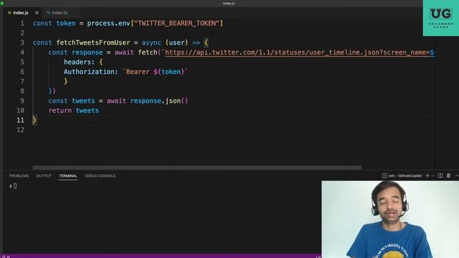Click the webcam video overlay
This screenshot has width=459, height=258.
390,219
